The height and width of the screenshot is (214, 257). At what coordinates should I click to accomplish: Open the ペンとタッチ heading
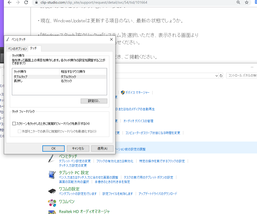tap(68, 156)
